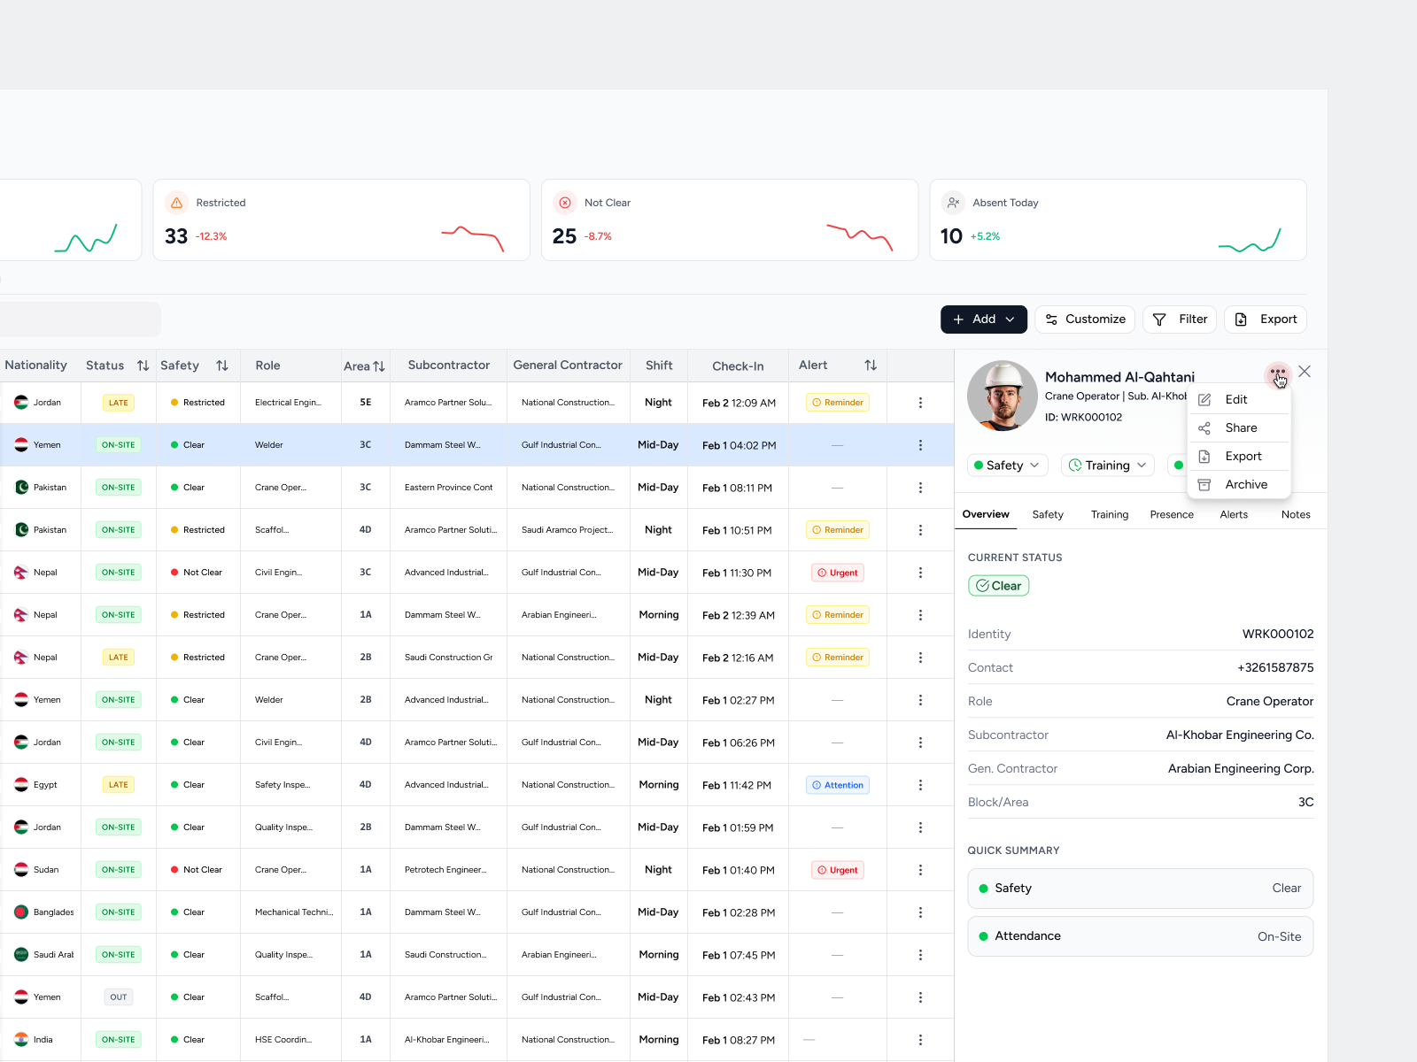Click the Urgent alert badge on the Sudan row

(836, 869)
